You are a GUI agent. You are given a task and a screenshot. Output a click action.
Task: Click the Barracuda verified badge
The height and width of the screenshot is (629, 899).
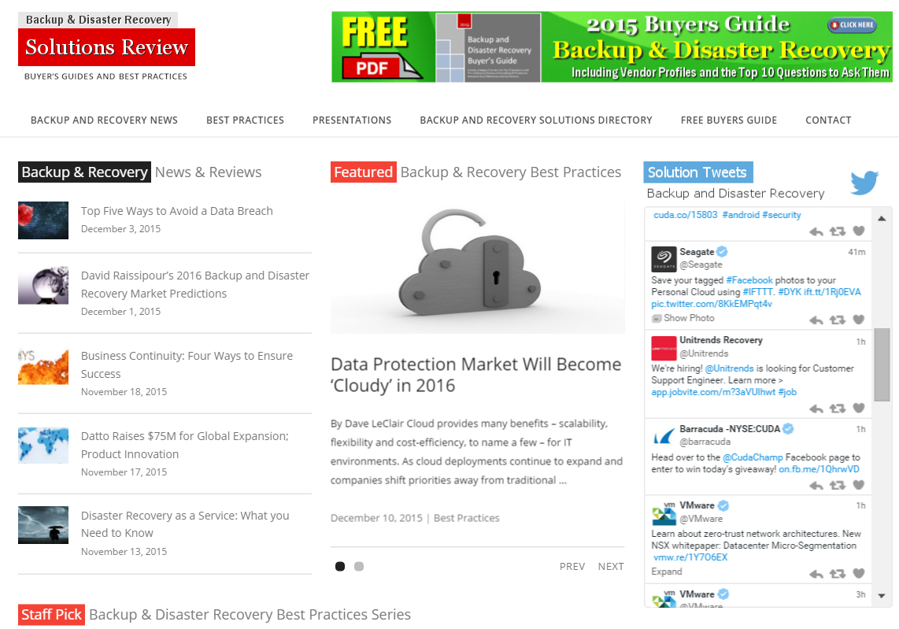click(788, 428)
